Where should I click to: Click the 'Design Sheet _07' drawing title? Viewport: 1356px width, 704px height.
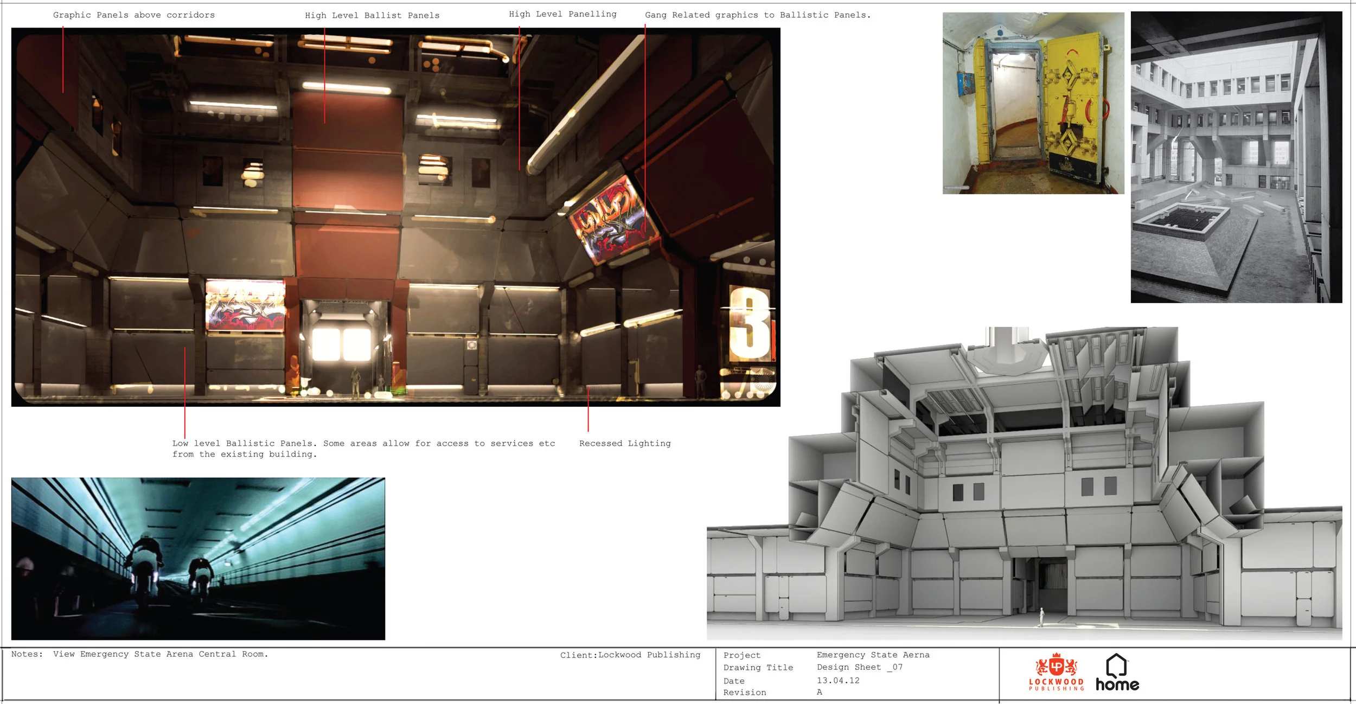coord(860,667)
